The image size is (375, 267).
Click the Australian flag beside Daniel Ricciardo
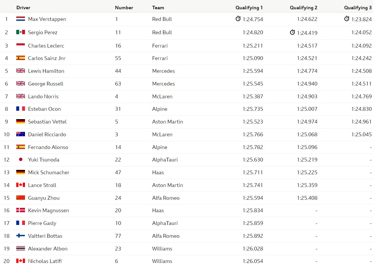21,134
